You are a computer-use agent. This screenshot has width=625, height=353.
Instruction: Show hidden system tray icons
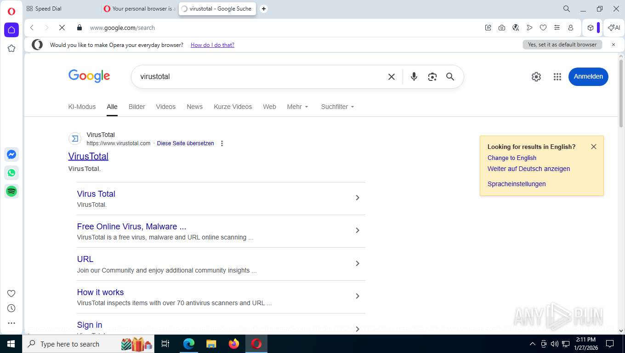[x=533, y=344]
